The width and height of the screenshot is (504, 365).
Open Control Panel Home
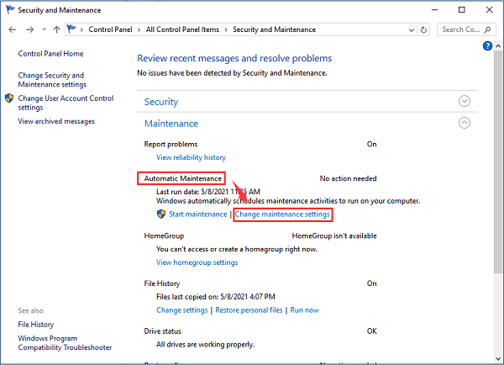(x=50, y=54)
